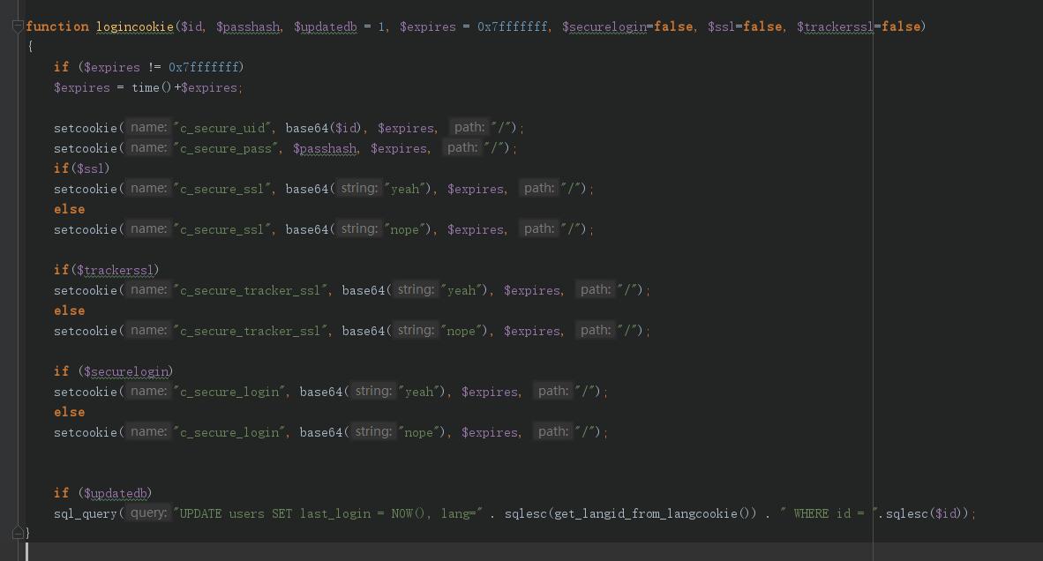Click $trackerssl parameter in function signature

[835, 26]
